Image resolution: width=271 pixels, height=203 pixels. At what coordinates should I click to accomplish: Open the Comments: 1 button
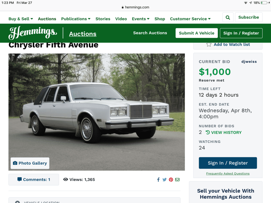point(34,179)
